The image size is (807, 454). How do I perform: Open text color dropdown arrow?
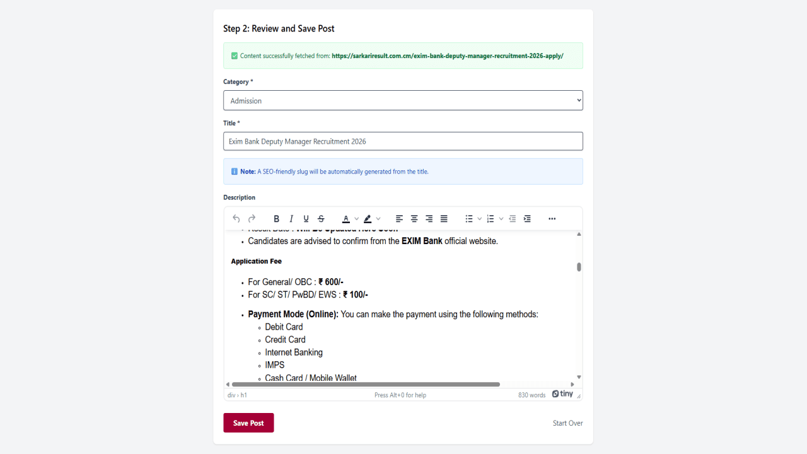(356, 219)
